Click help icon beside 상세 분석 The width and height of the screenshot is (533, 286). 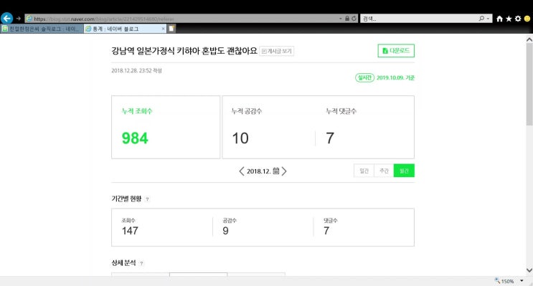[x=141, y=263]
